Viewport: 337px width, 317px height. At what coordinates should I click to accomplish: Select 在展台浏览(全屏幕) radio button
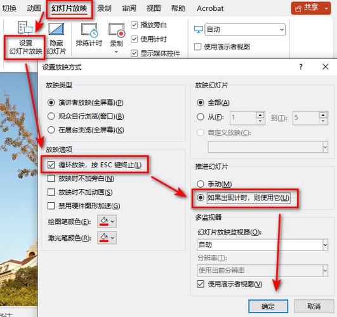click(x=51, y=130)
